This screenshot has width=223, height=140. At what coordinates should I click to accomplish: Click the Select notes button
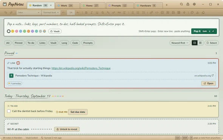212,43
